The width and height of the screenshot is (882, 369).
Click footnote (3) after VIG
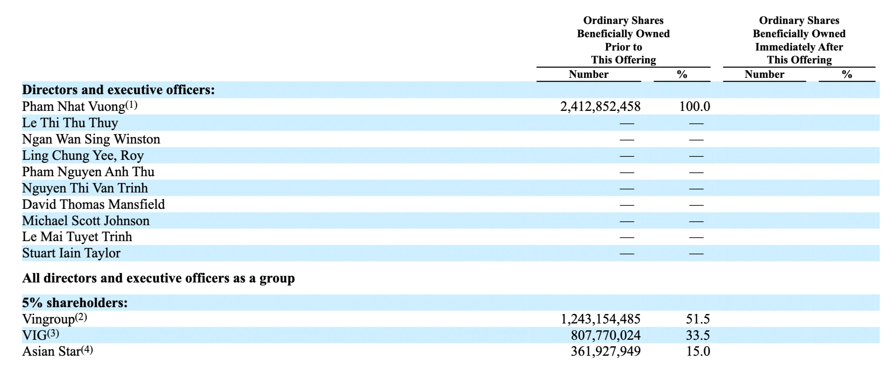pyautogui.click(x=53, y=334)
